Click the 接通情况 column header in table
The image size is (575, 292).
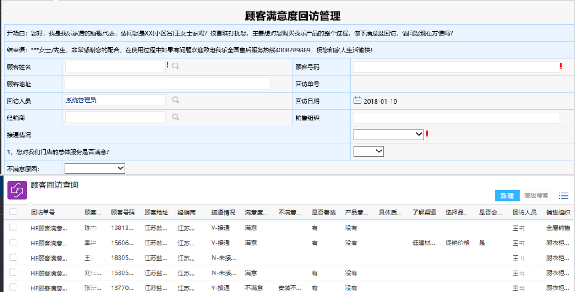pyautogui.click(x=223, y=212)
